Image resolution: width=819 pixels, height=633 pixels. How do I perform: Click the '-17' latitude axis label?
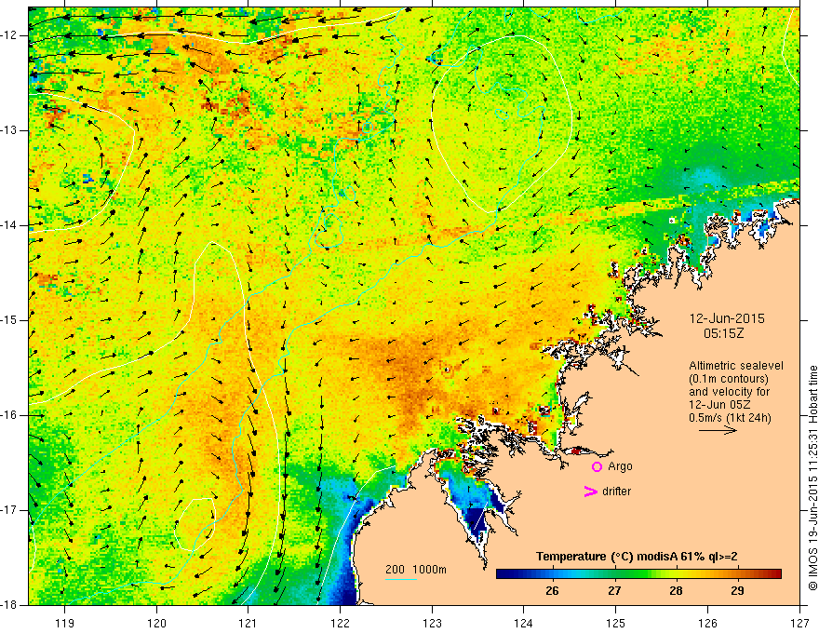(x=9, y=510)
